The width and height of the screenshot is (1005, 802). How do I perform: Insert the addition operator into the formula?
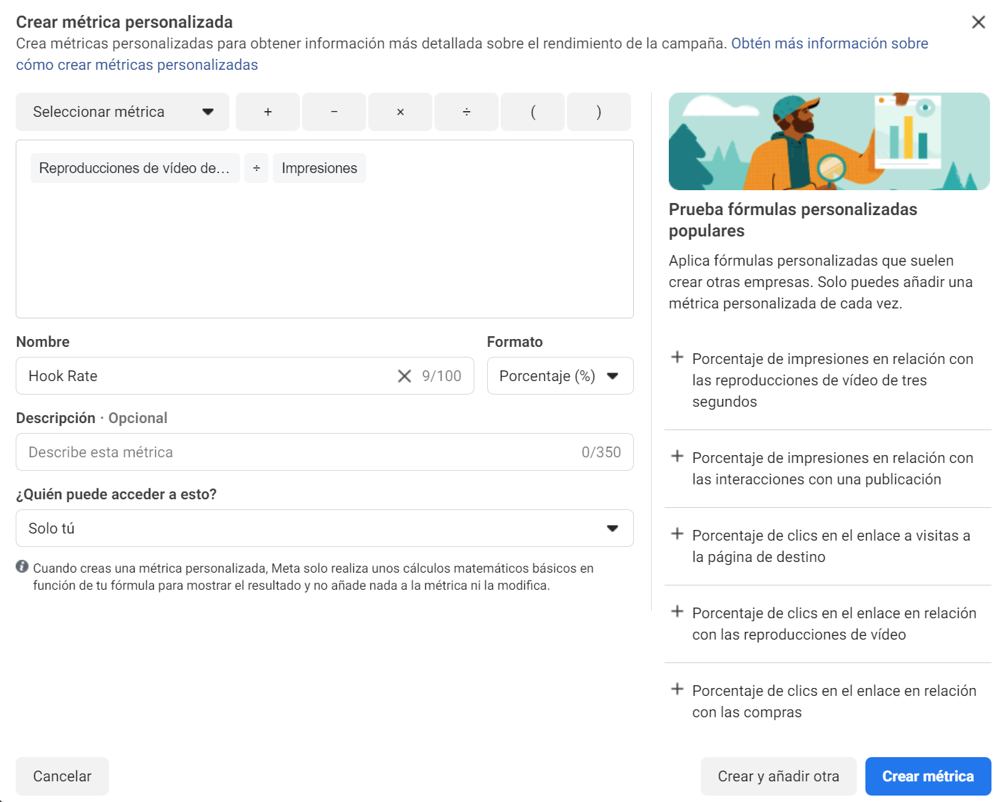[267, 112]
